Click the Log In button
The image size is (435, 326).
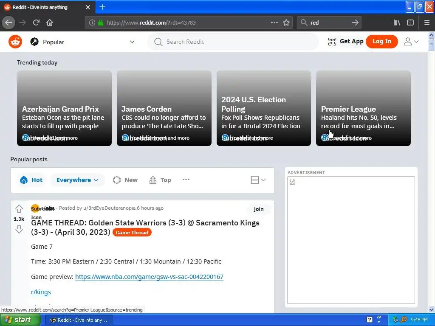tap(382, 42)
